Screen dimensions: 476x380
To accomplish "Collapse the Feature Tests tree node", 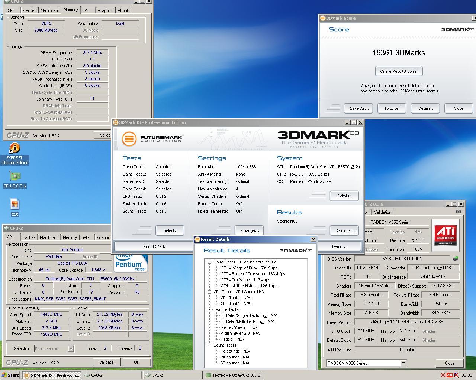I will click(209, 309).
